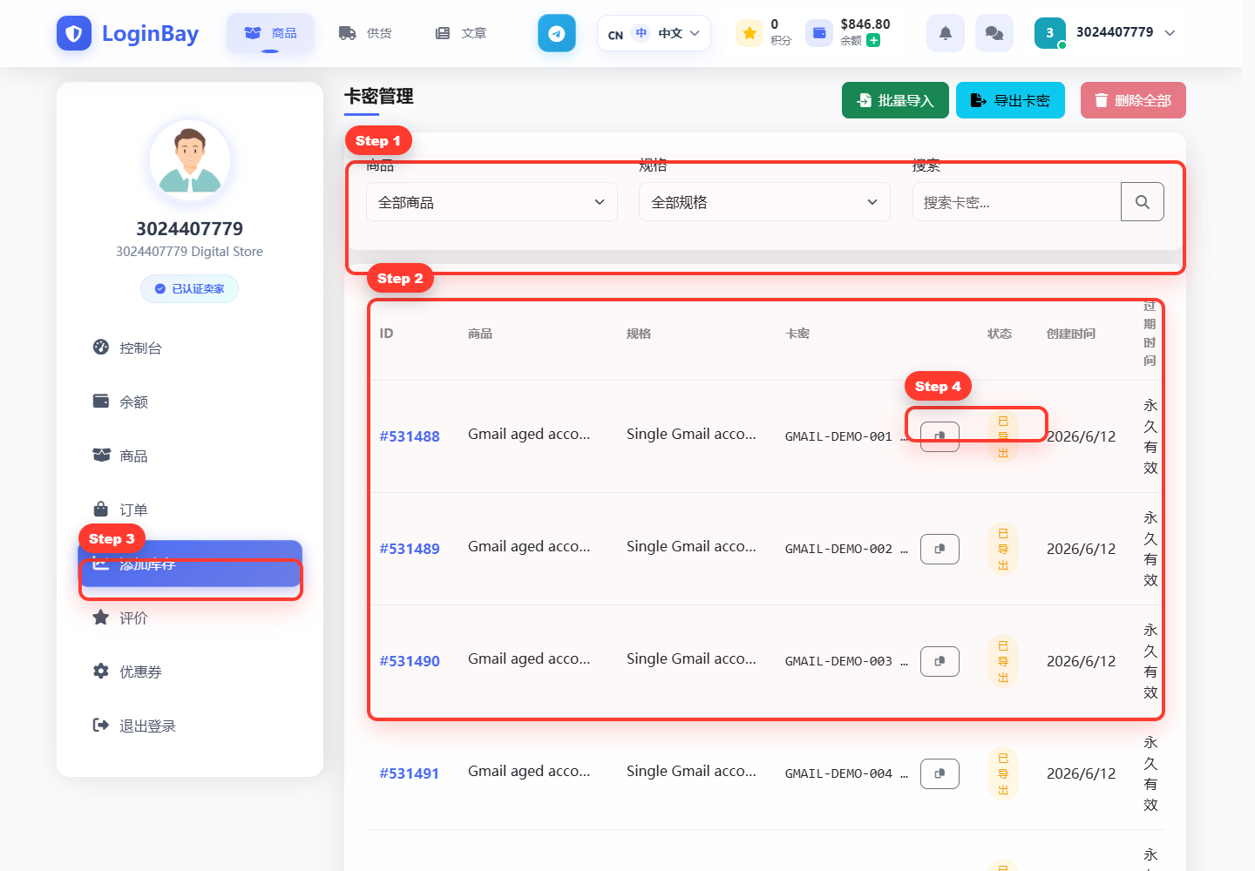Screen dimensions: 1255x871
Task: Click the 已导出 status badge for #531490
Action: pos(1003,661)
